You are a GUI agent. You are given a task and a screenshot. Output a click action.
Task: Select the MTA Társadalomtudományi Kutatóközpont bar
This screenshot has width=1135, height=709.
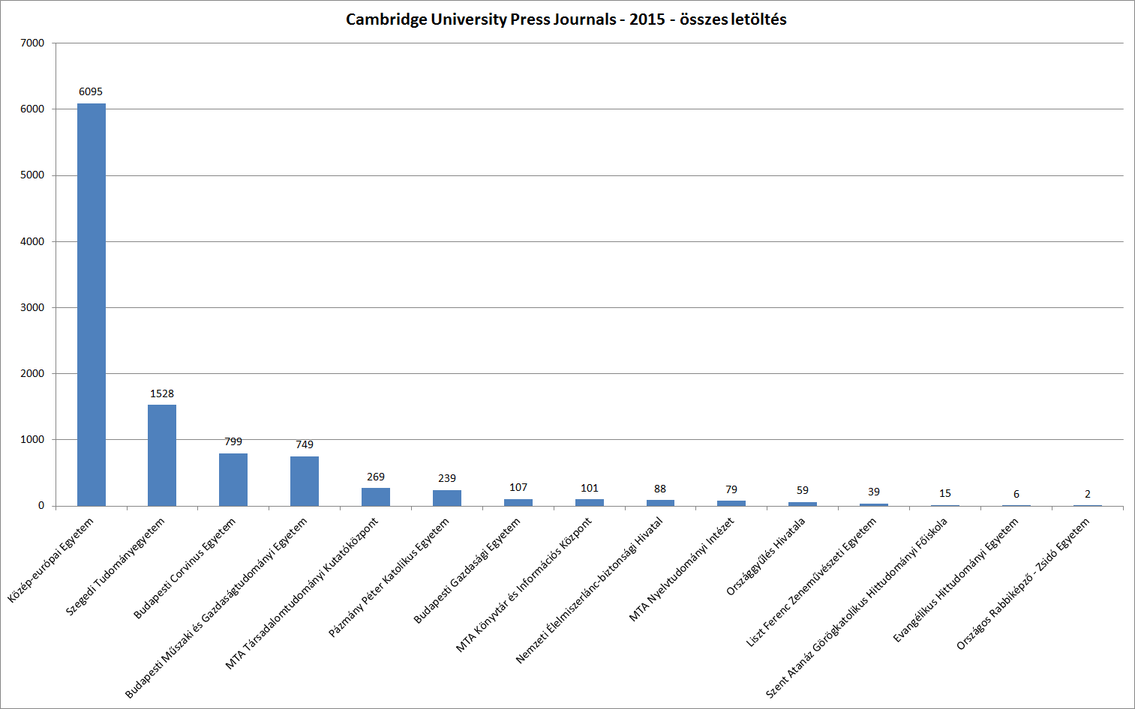point(376,497)
